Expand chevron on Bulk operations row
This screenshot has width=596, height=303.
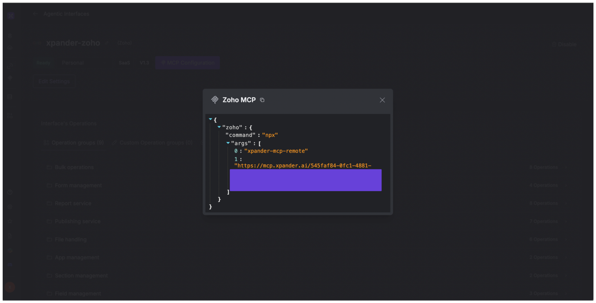coord(566,167)
